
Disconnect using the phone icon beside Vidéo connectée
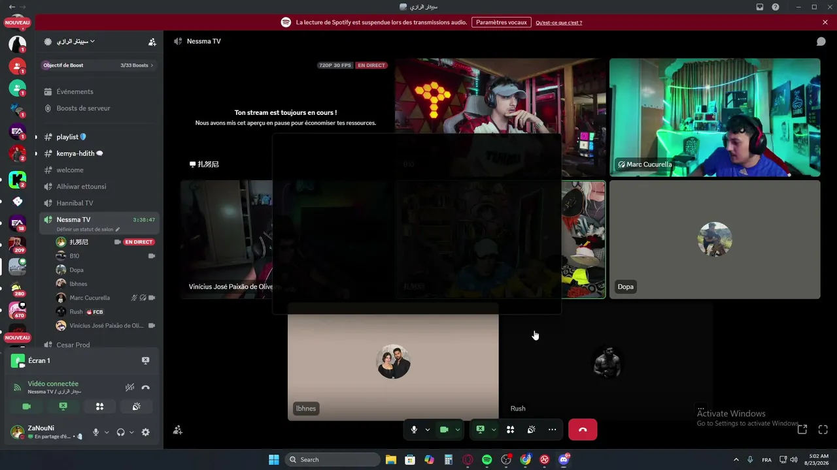point(145,388)
